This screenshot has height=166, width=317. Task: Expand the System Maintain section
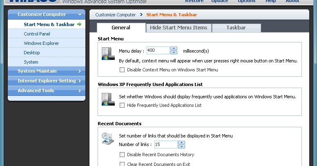click(47, 71)
